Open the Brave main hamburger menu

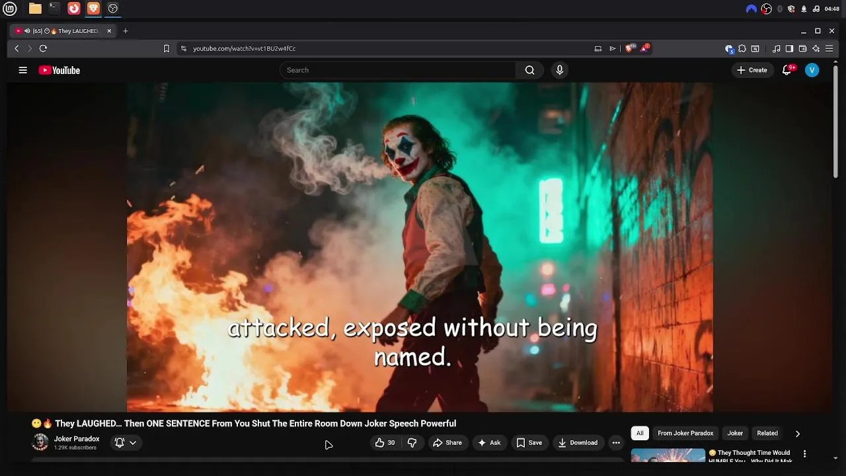click(x=829, y=48)
